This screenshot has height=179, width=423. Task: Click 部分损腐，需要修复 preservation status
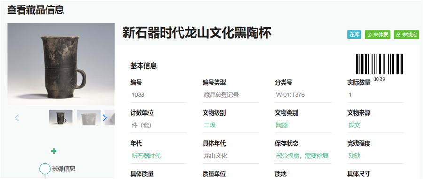[302, 156]
